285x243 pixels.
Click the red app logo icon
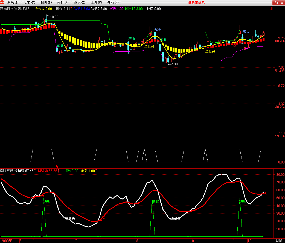[x=3, y=2]
